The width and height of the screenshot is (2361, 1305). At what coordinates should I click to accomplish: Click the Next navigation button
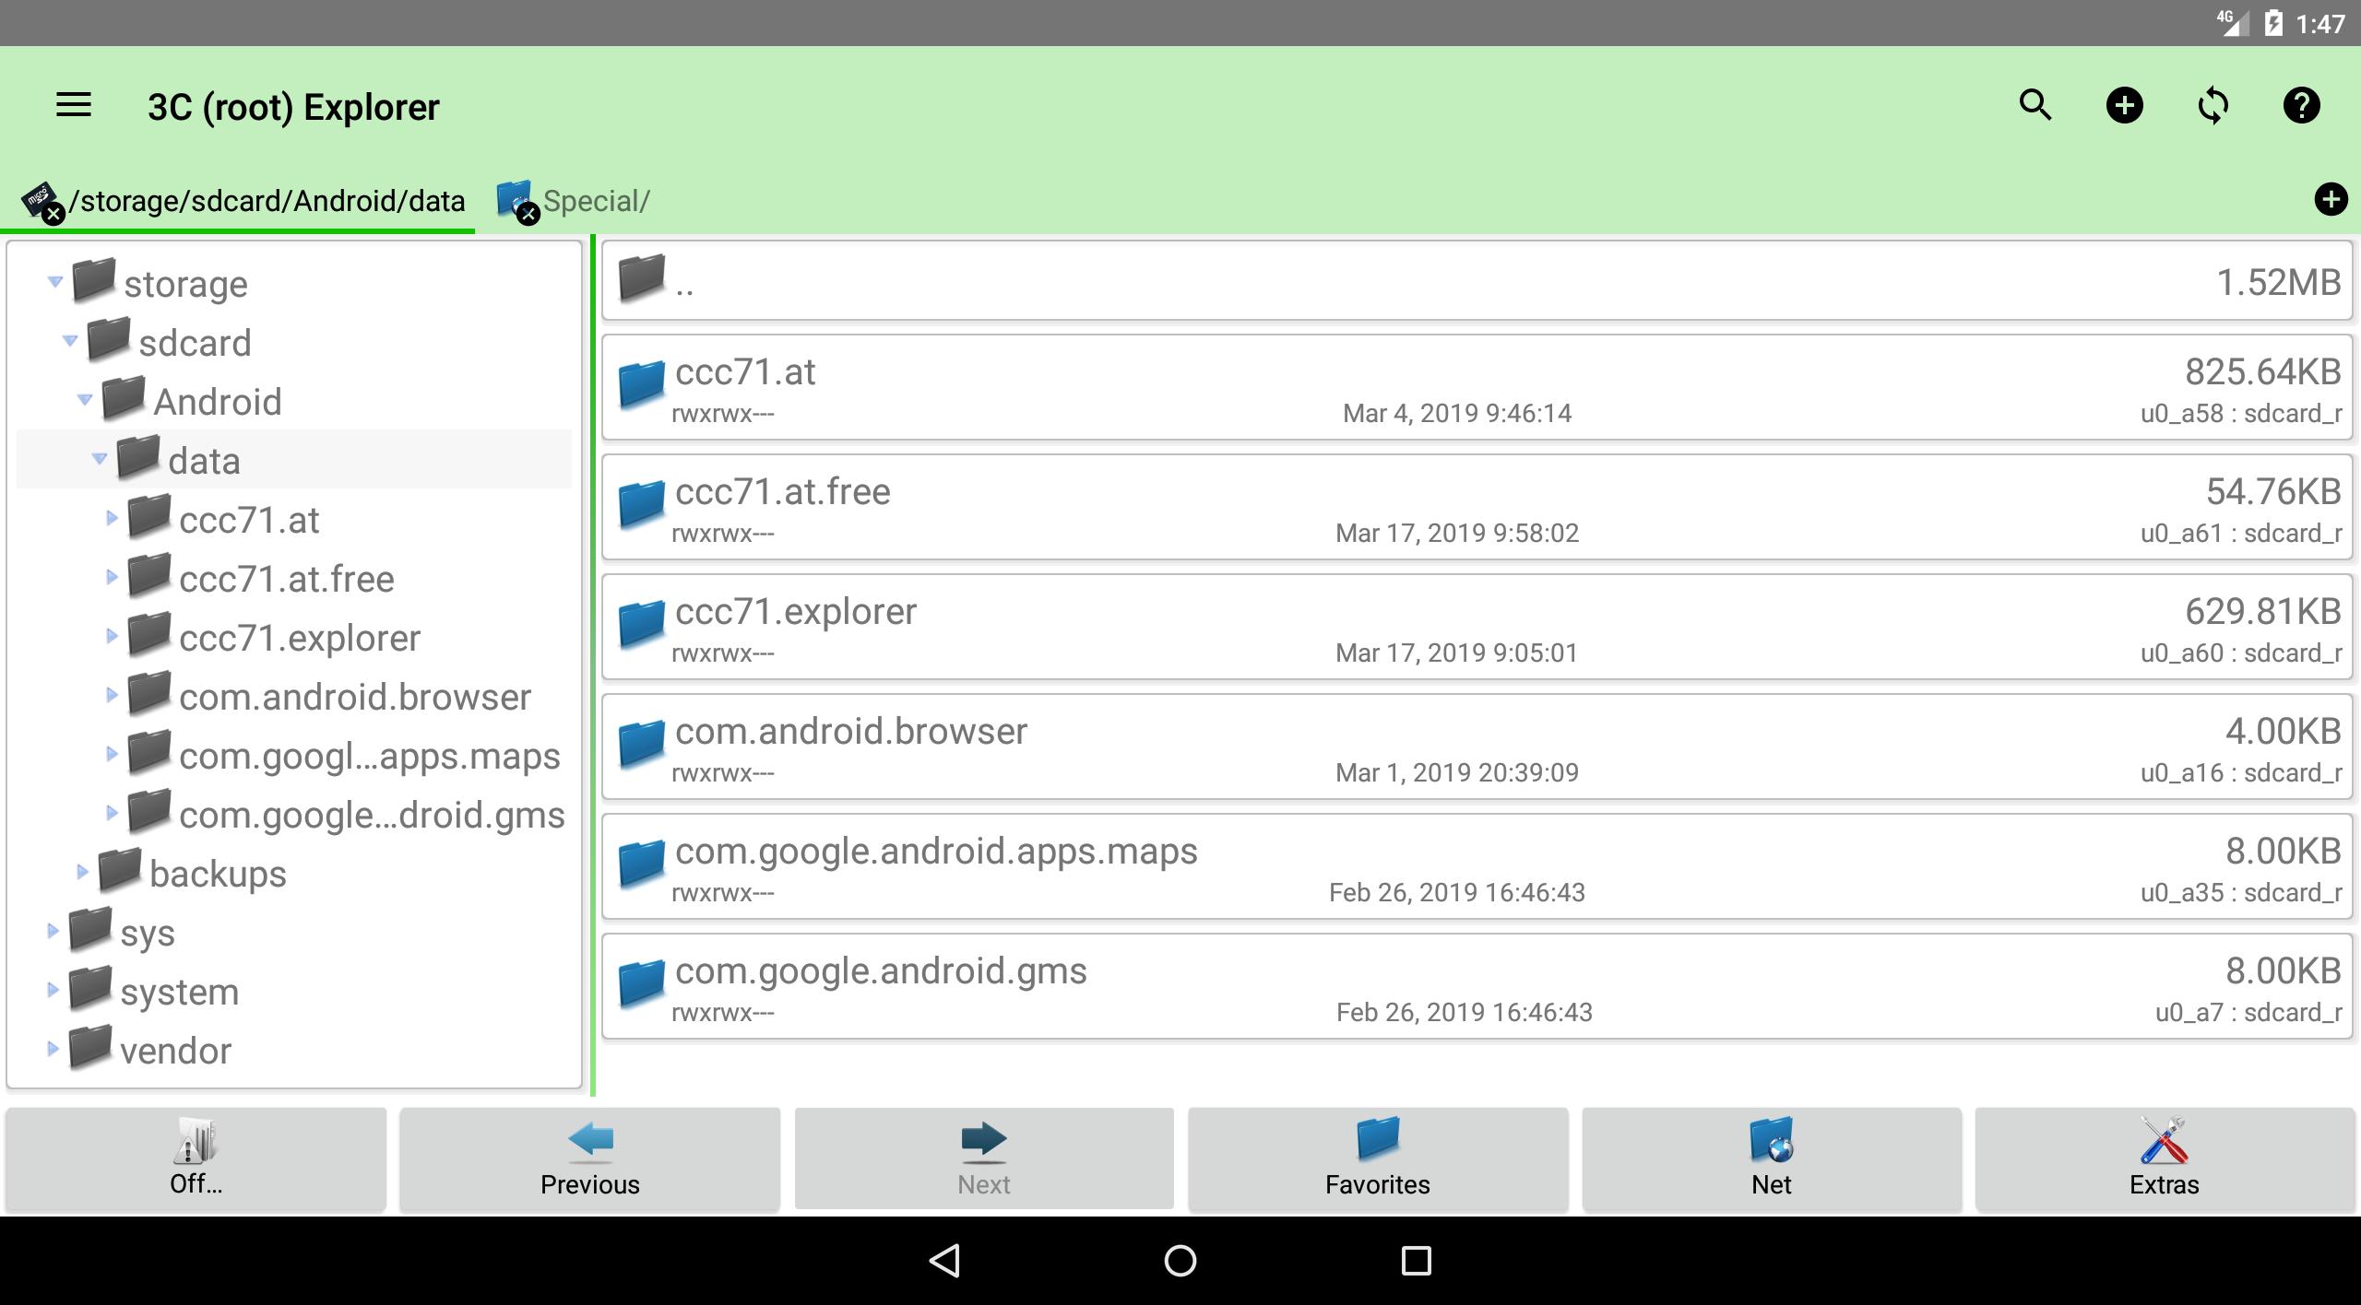point(983,1158)
